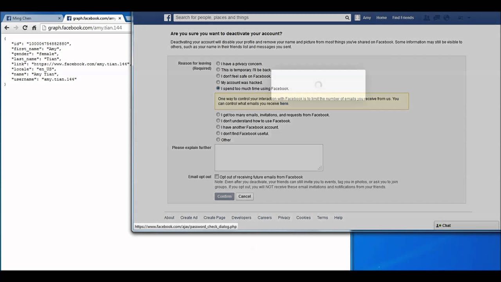Click the "gender": "female" line
The width and height of the screenshot is (501, 282).
click(x=35, y=54)
